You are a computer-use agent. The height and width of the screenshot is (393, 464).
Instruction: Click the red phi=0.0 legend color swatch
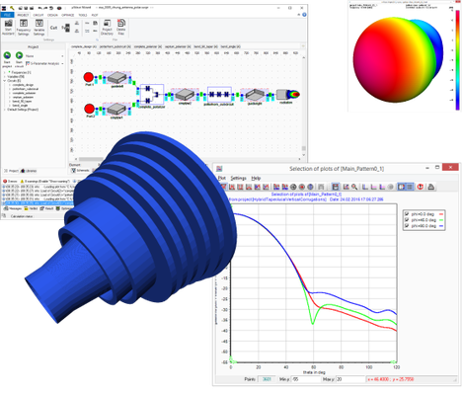click(x=441, y=214)
